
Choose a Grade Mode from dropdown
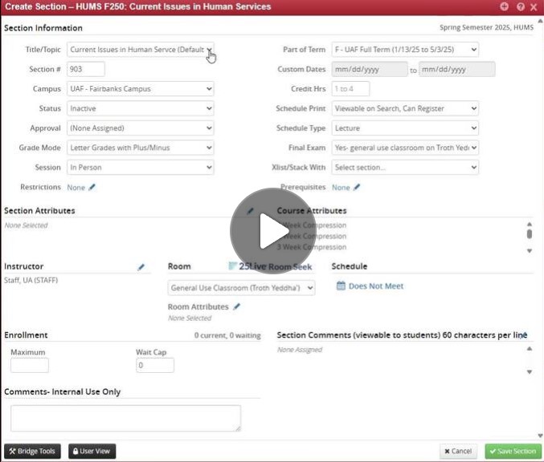[x=141, y=148]
